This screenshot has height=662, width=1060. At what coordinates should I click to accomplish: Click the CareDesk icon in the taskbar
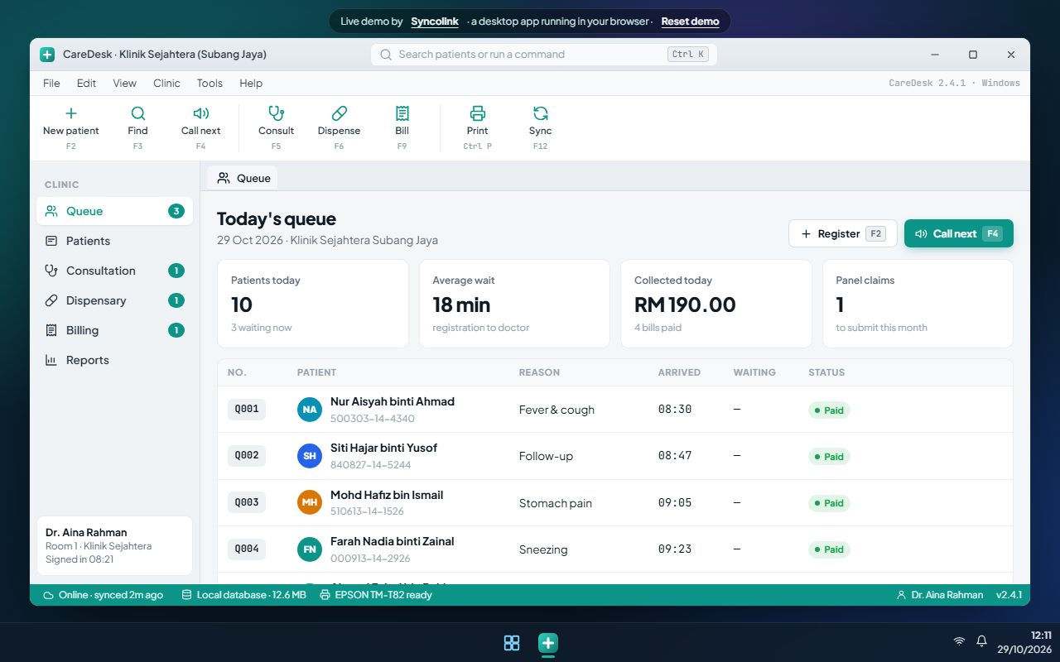point(547,642)
